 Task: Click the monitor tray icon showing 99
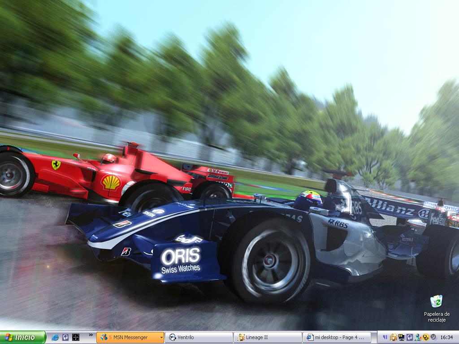pos(402,337)
